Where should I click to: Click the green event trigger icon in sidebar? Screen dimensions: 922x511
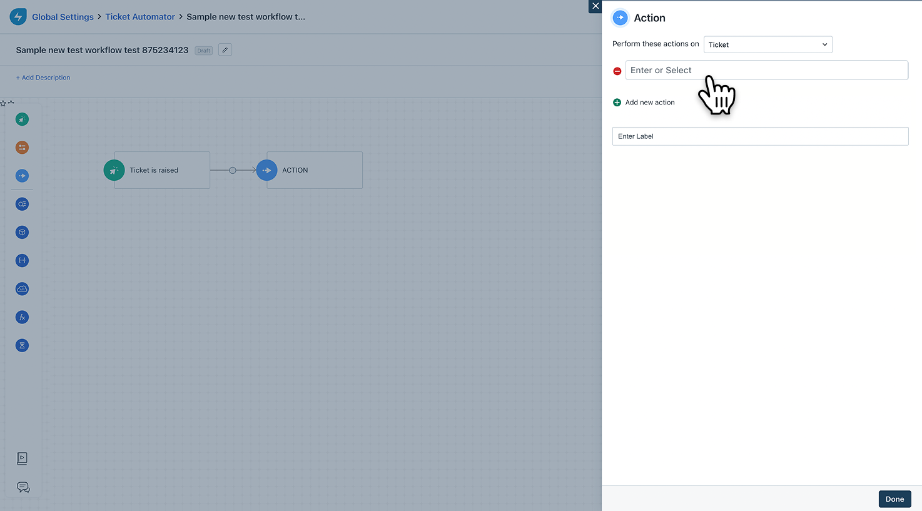(x=22, y=119)
